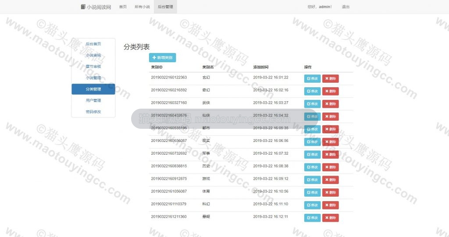Edit the 现实 category row

pos(312,142)
